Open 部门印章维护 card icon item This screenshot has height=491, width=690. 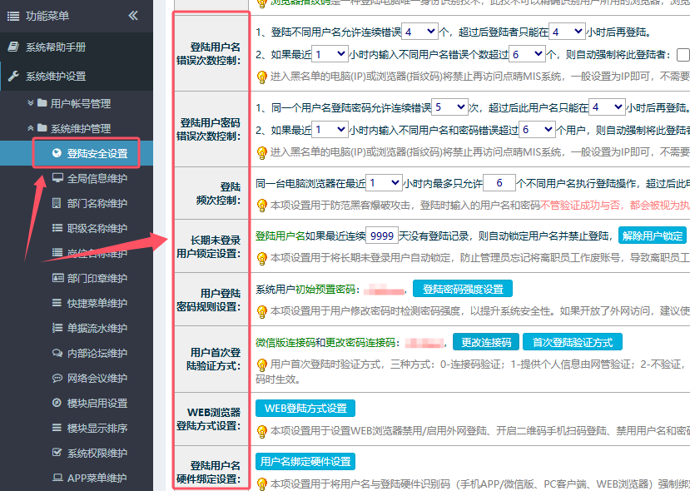pyautogui.click(x=97, y=279)
